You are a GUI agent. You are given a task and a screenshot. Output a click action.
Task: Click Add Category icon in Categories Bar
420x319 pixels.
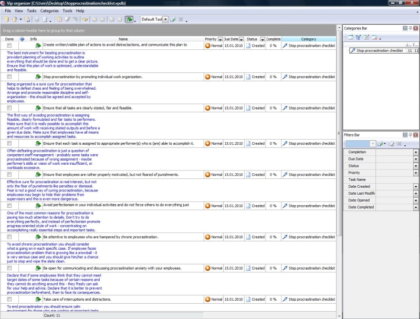click(x=351, y=37)
